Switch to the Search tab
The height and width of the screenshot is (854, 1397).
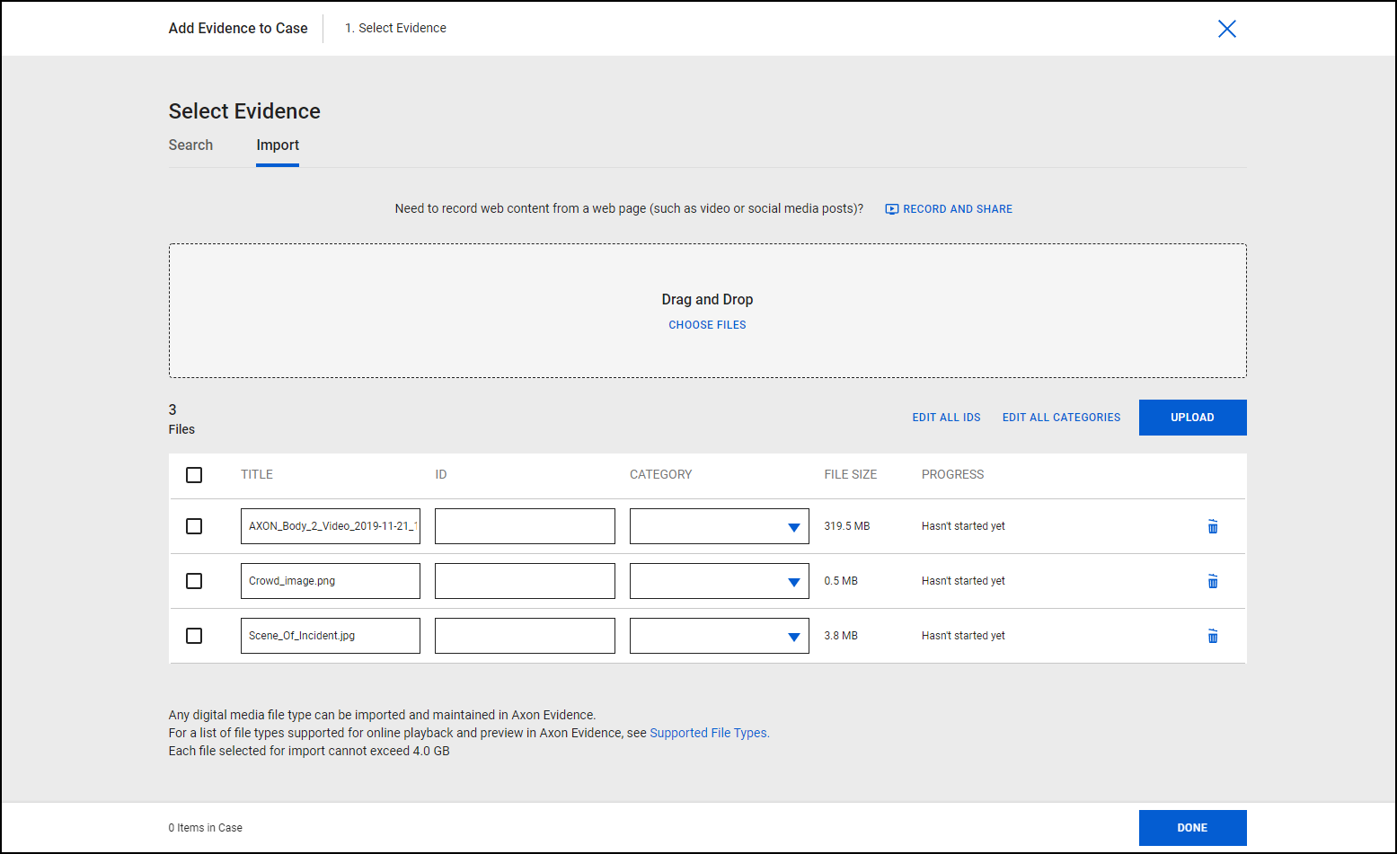[x=190, y=145]
